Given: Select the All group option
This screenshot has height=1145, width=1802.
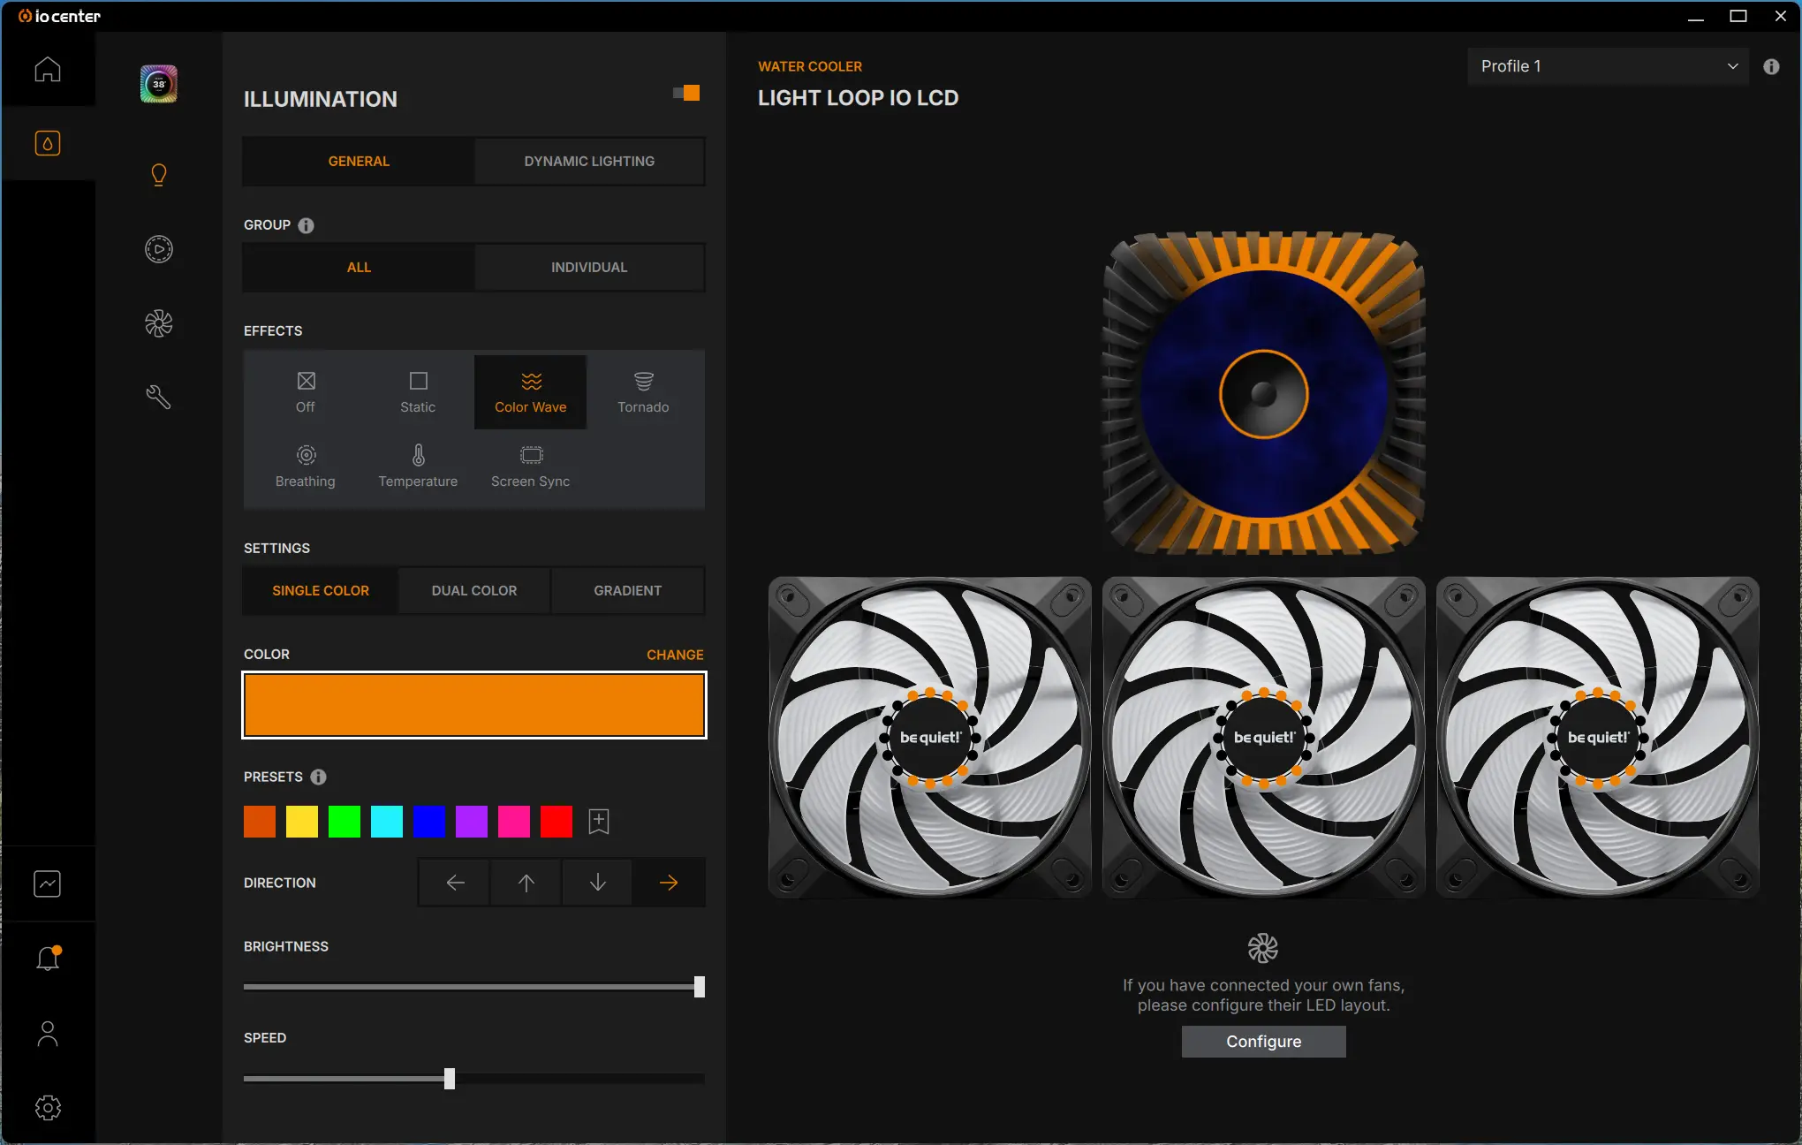Looking at the screenshot, I should (x=359, y=267).
